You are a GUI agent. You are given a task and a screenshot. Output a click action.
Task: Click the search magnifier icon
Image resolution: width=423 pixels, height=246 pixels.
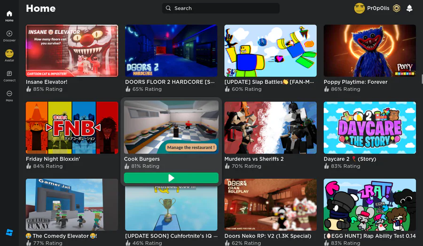pyautogui.click(x=168, y=8)
